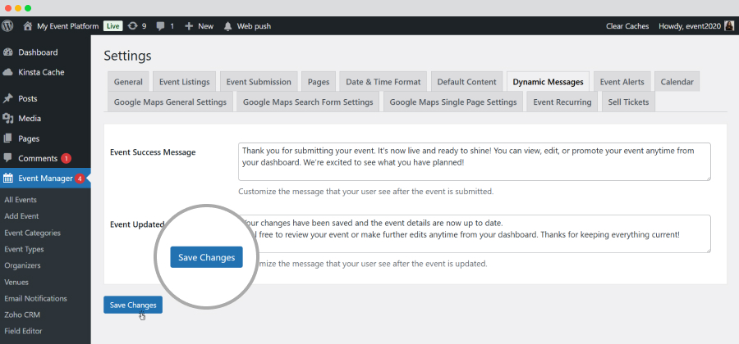Click the hint text 'event is submitted'
739x344 pixels.
(x=461, y=192)
